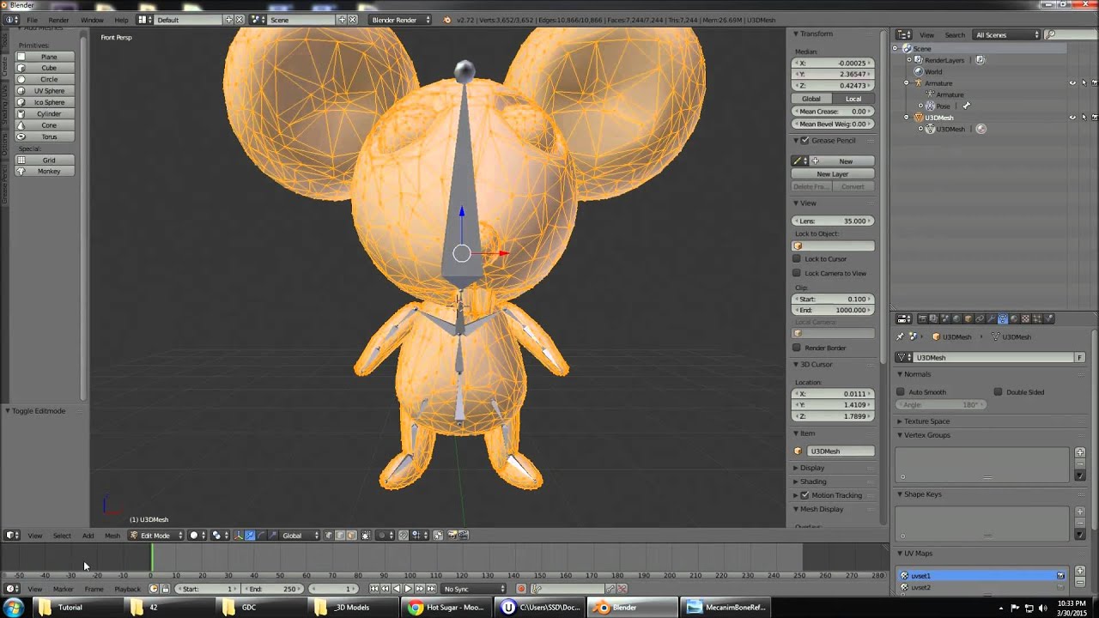Select face select mode icon in 3D header
This screenshot has width=1099, height=618.
click(351, 536)
